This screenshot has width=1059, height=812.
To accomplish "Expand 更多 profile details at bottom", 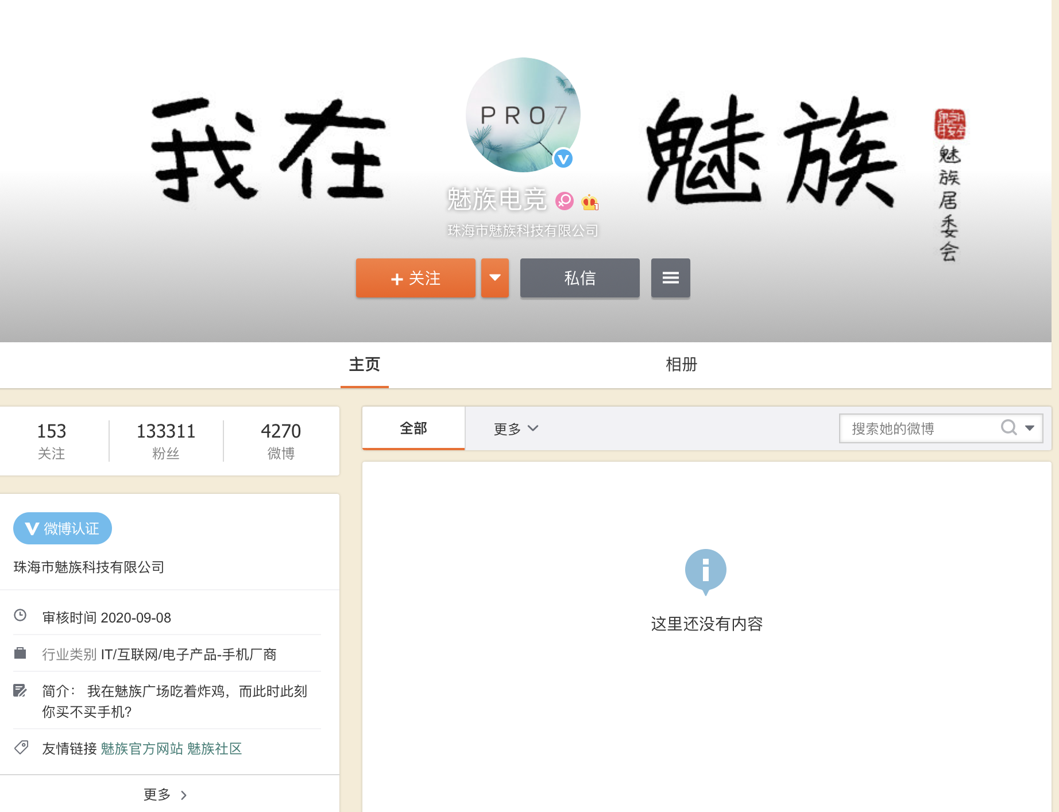I will 165,794.
